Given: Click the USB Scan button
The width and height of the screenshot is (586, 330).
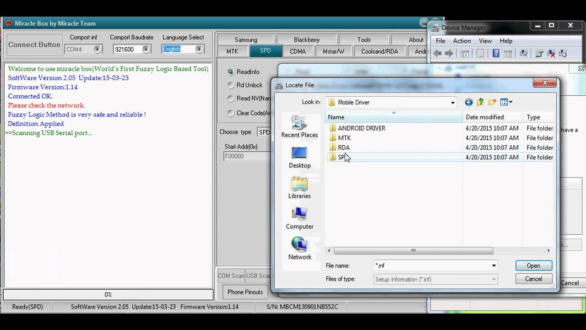Looking at the screenshot, I should (258, 276).
